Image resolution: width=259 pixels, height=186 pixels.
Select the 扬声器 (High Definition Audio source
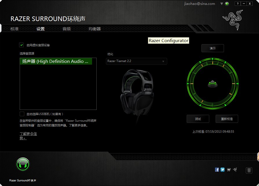click(56, 61)
